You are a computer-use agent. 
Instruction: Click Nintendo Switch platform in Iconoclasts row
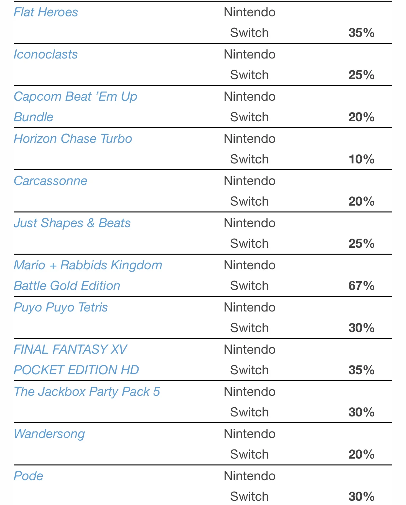click(249, 65)
